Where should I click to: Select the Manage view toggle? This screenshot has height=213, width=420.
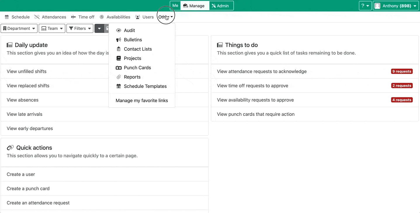pyautogui.click(x=195, y=6)
